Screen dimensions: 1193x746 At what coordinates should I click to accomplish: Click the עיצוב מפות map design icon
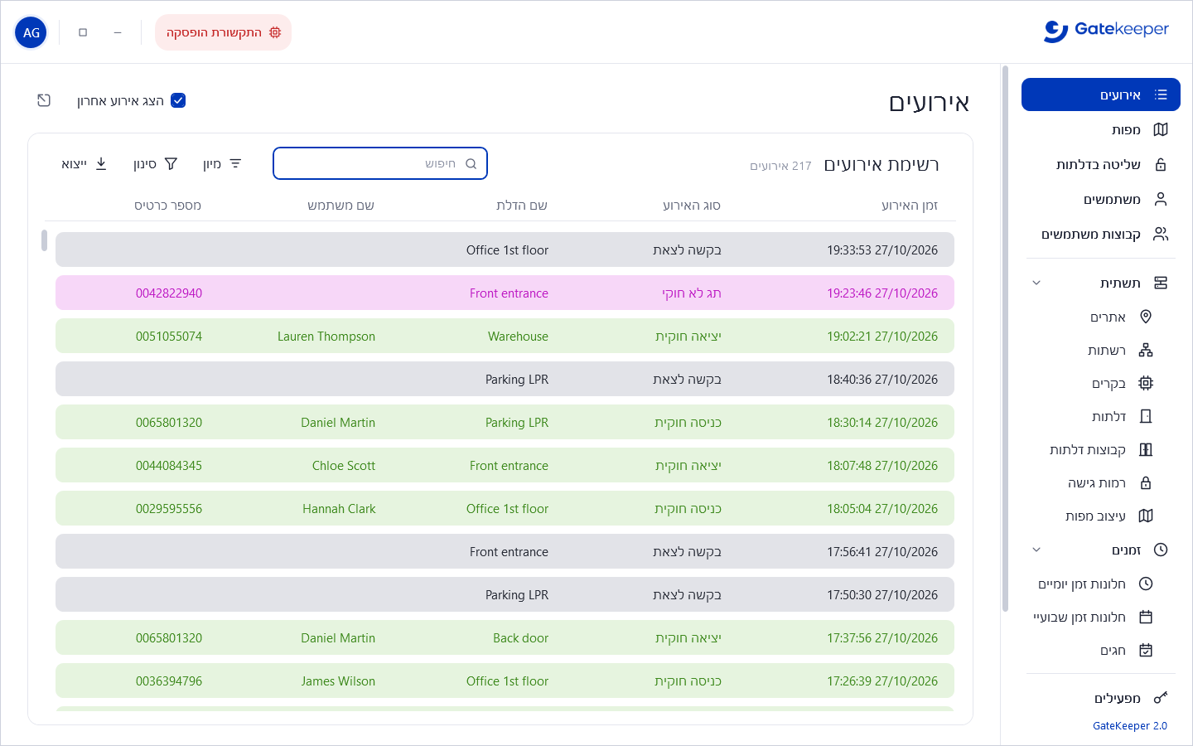1146,516
